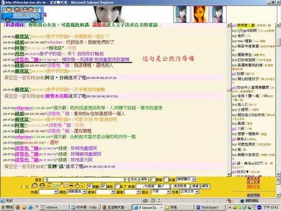Click the red 請點我 link in banner
This screenshot has width=281, height=211.
pos(99,25)
